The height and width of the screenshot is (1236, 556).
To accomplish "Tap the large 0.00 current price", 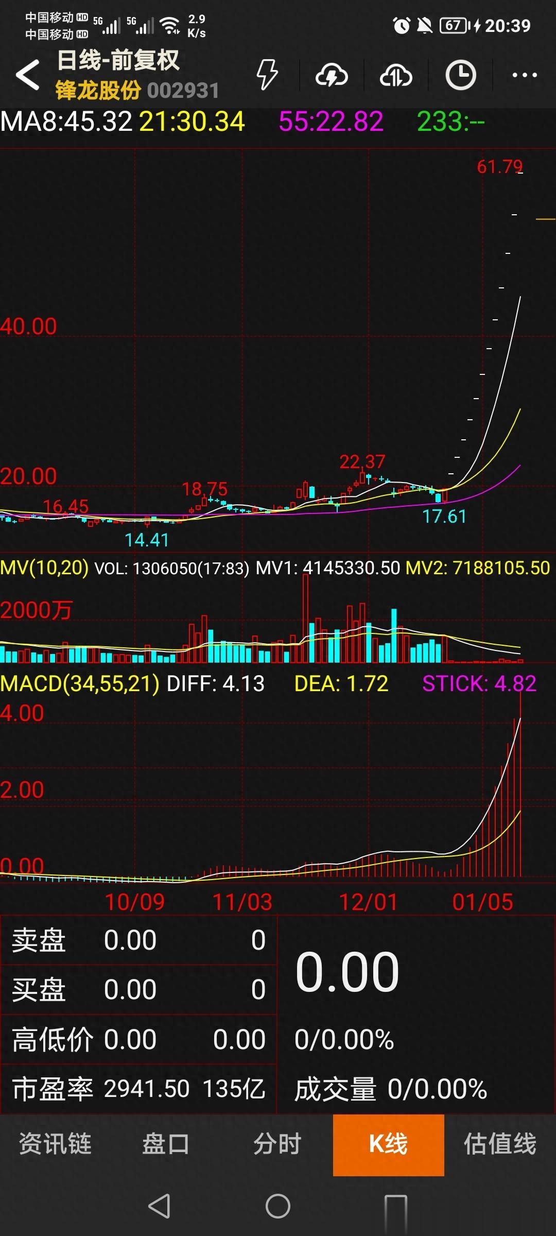I will tap(347, 972).
